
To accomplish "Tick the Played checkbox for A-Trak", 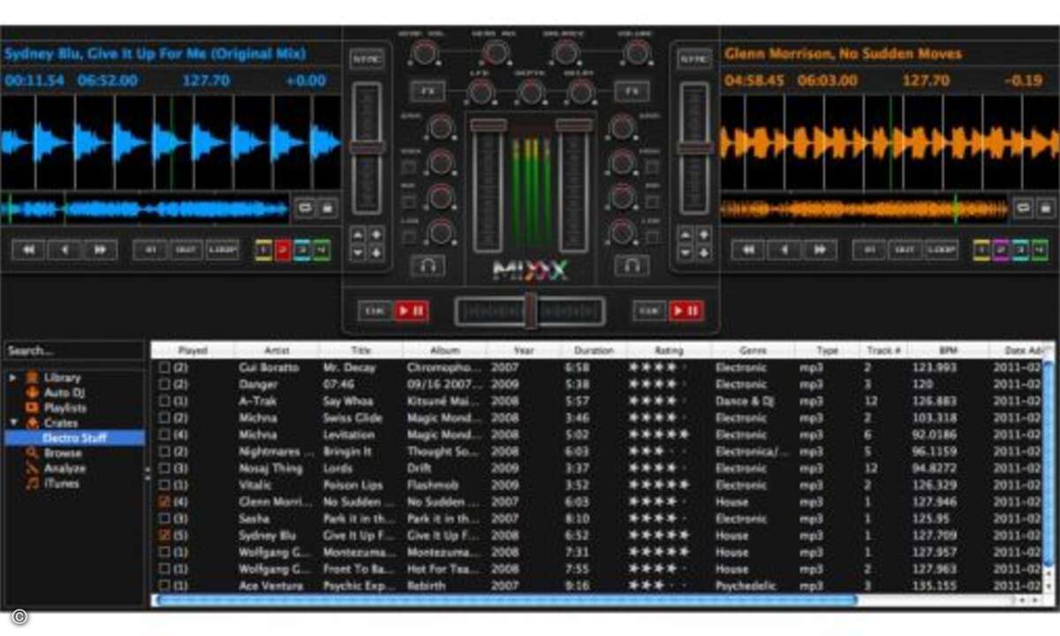I will 163,401.
